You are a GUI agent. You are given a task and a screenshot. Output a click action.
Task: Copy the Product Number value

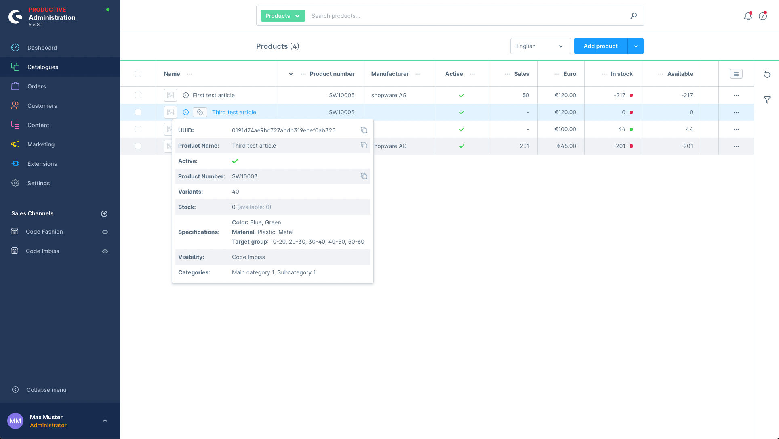point(364,176)
